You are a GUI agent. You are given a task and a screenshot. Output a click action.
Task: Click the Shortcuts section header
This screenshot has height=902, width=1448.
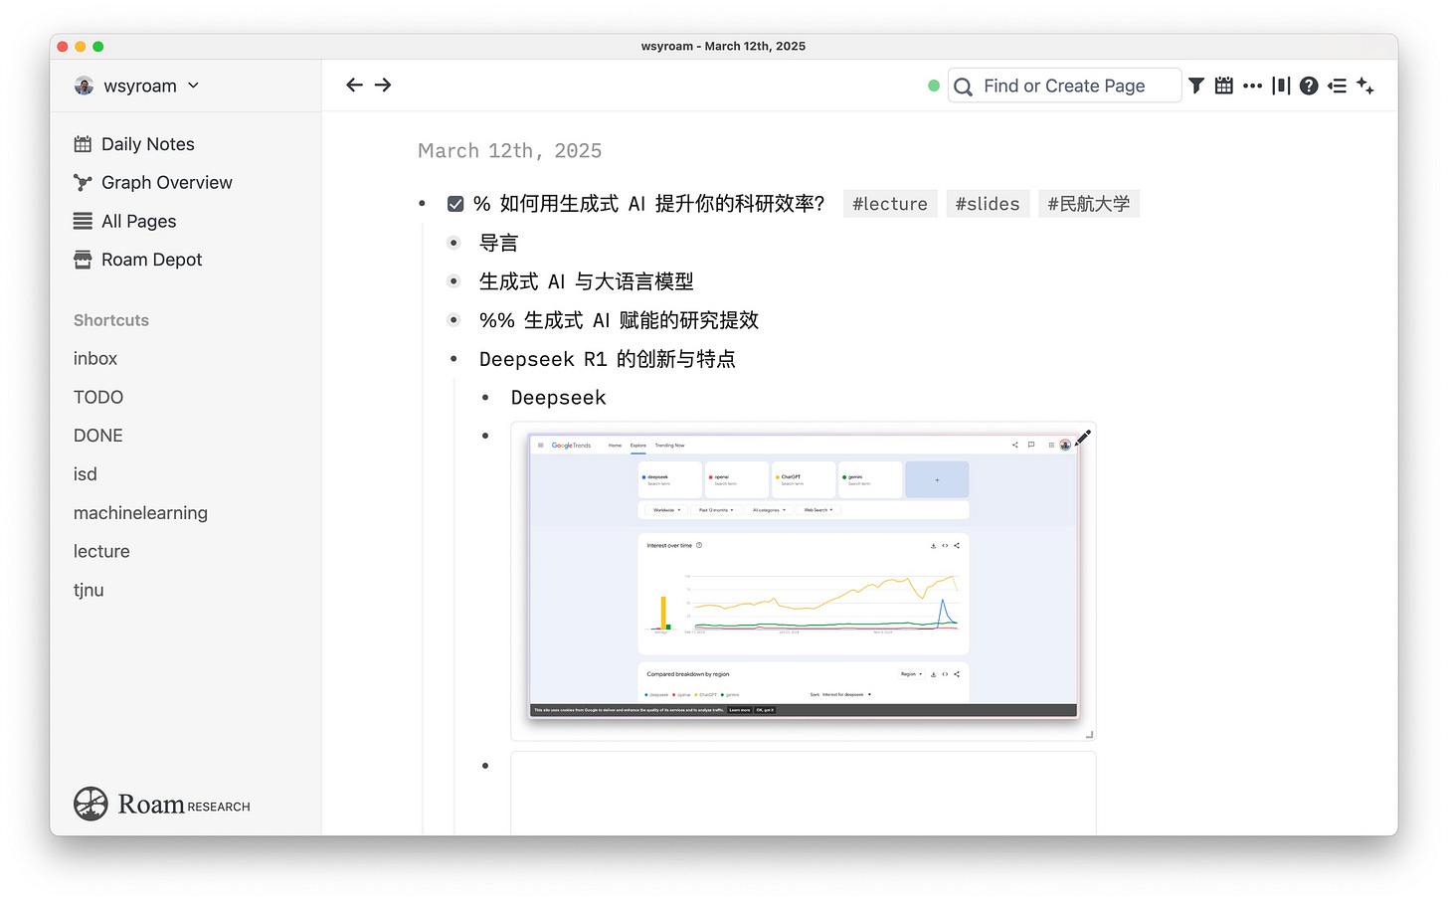point(111,320)
